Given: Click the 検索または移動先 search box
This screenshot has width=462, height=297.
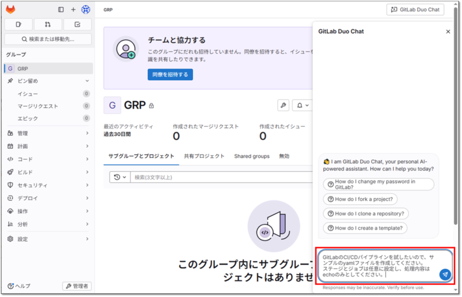Looking at the screenshot, I should click(x=48, y=39).
